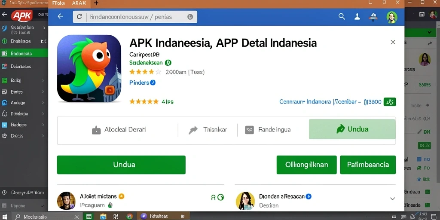This screenshot has width=440, height=220.
Task: Click the back arrow beside APK logo
Action: click(4, 14)
